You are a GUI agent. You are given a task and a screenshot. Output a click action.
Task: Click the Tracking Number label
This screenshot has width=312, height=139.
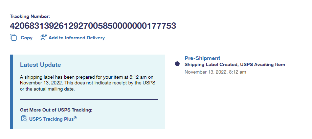click(30, 16)
